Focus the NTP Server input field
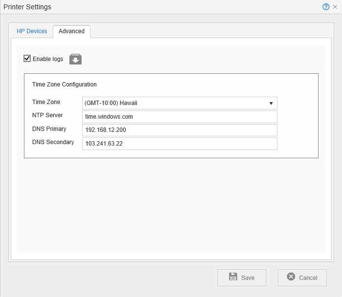This screenshot has height=297, width=342. tap(179, 117)
